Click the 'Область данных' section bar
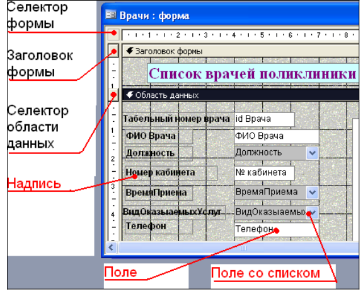Screen dimensions: 363x291 point(240,95)
